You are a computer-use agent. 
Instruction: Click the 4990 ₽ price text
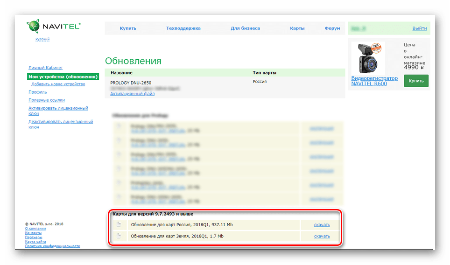(414, 67)
